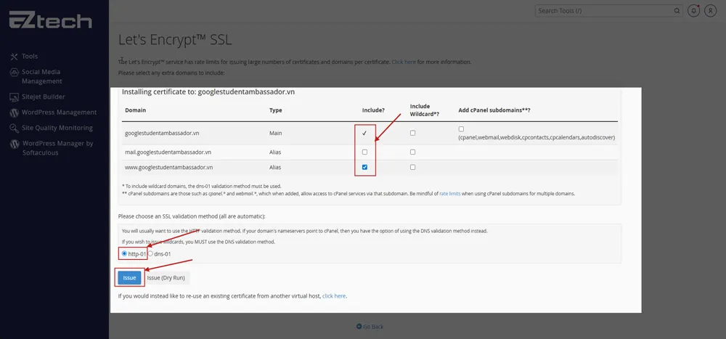
Task: Uncheck Include for www.googlestudentambassador.vn
Action: point(365,167)
